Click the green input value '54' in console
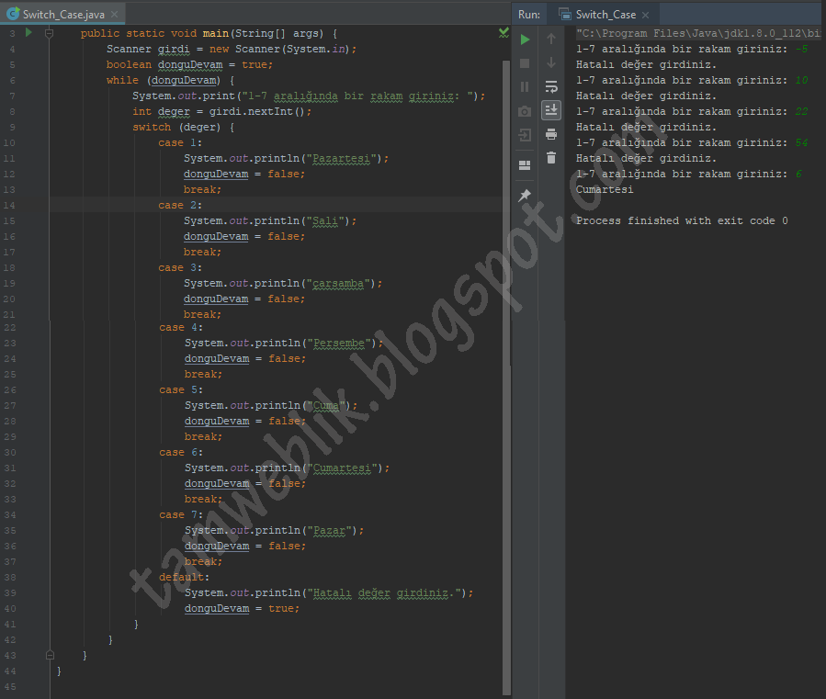 pyautogui.click(x=801, y=142)
